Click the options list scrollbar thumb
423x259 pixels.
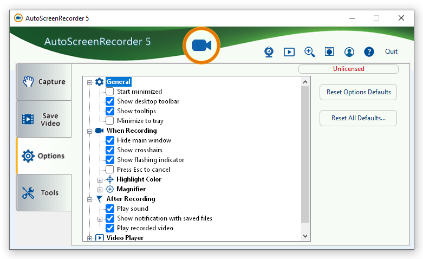coord(305,154)
